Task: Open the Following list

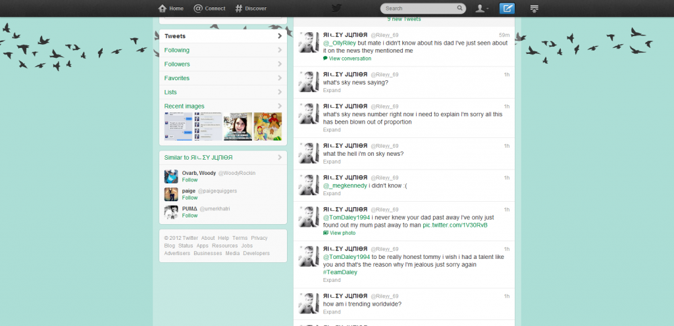Action: point(222,50)
